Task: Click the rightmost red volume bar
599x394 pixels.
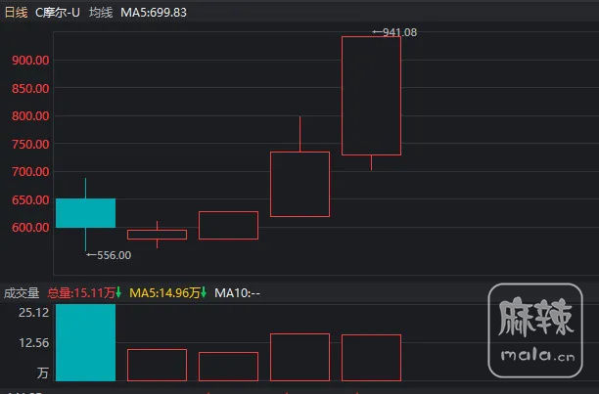Action: tap(371, 358)
